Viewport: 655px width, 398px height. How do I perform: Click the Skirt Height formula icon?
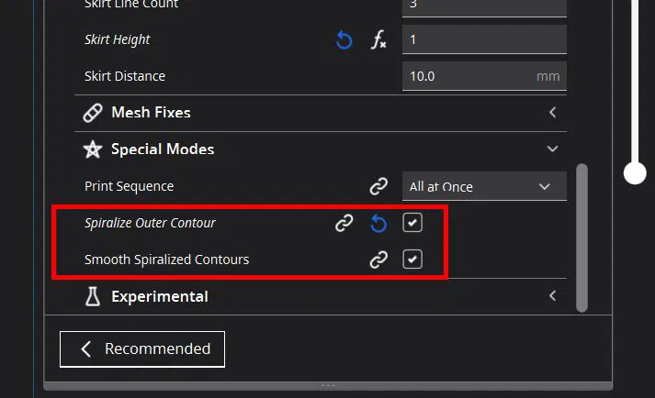point(378,40)
